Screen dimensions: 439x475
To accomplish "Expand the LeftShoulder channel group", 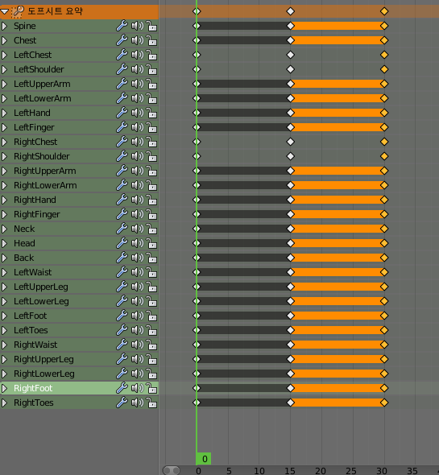I will tap(5, 69).
